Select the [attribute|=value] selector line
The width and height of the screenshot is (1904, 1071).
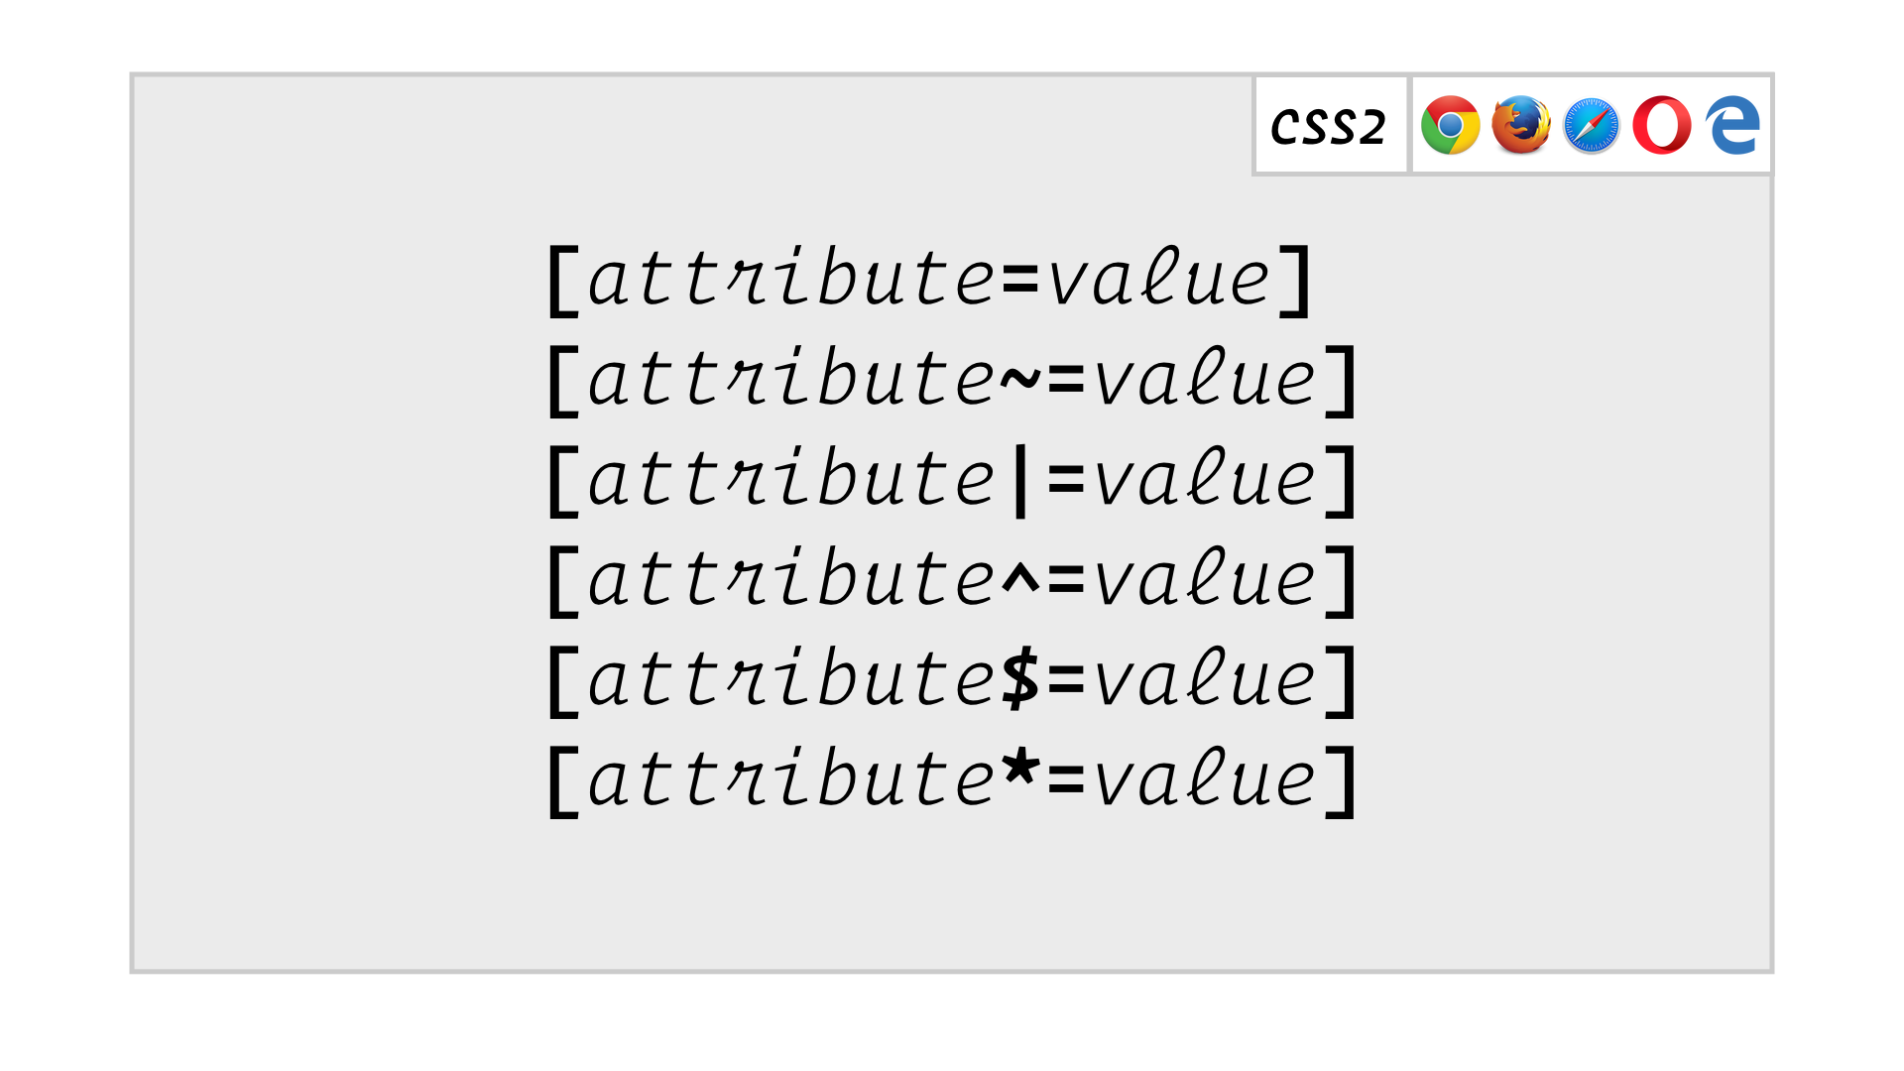pyautogui.click(x=952, y=481)
